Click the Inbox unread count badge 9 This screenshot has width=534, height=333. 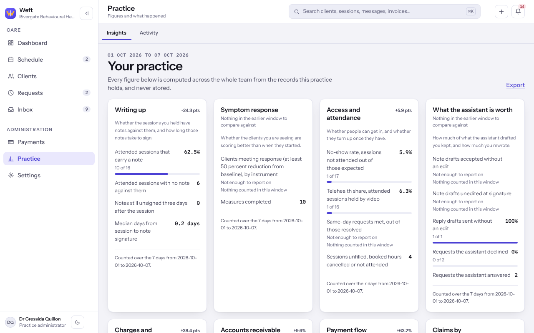click(x=86, y=109)
